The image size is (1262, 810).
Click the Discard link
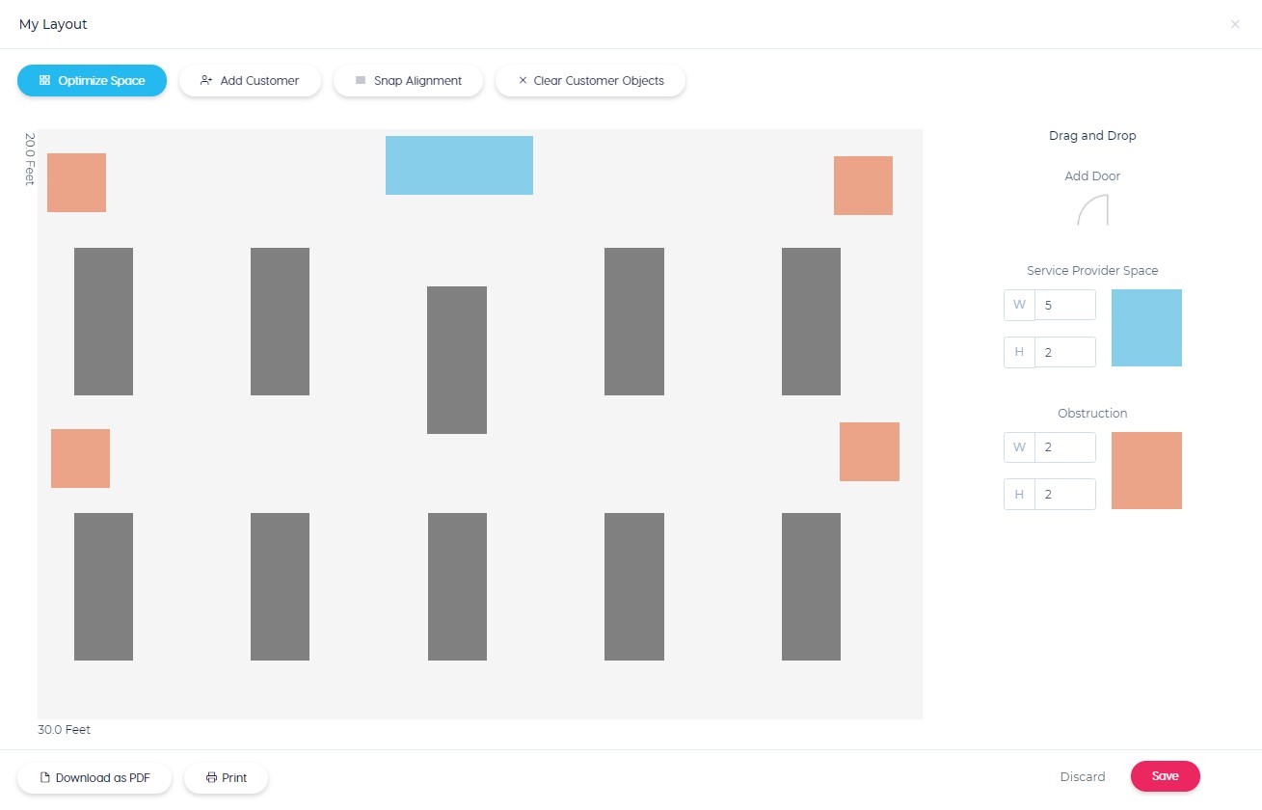tap(1083, 776)
